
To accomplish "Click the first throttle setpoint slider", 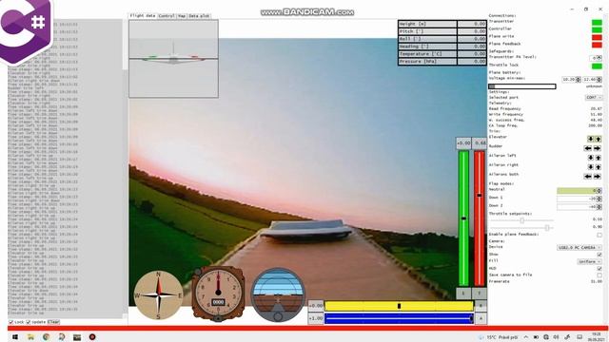I will click(x=522, y=220).
